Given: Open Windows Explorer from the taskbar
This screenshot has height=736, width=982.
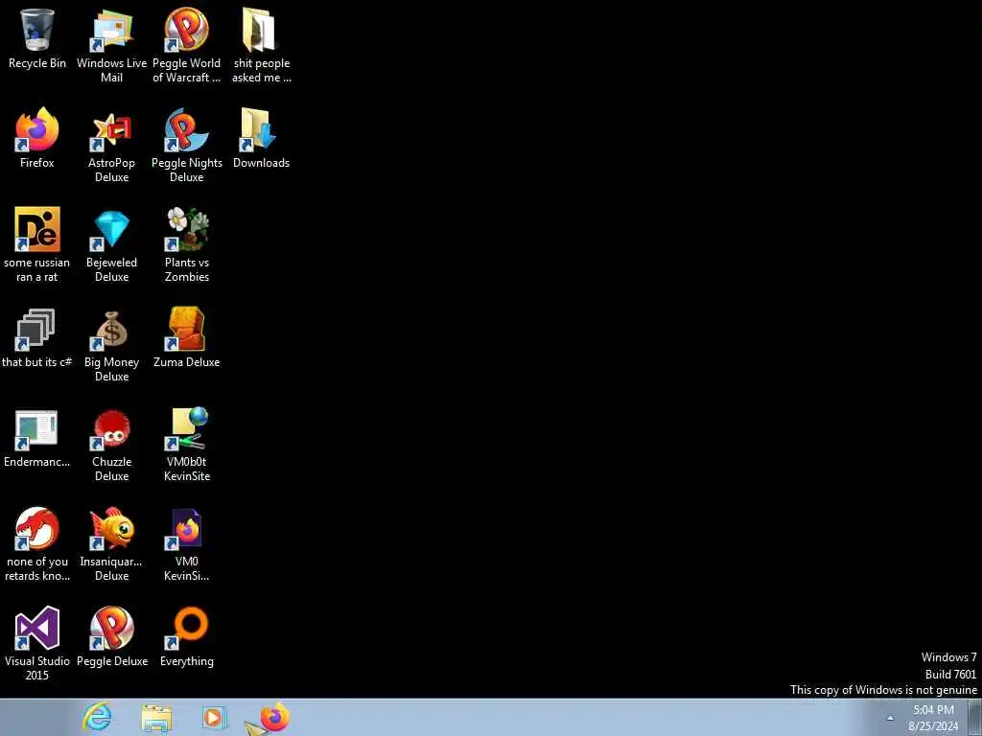Looking at the screenshot, I should pos(156,718).
